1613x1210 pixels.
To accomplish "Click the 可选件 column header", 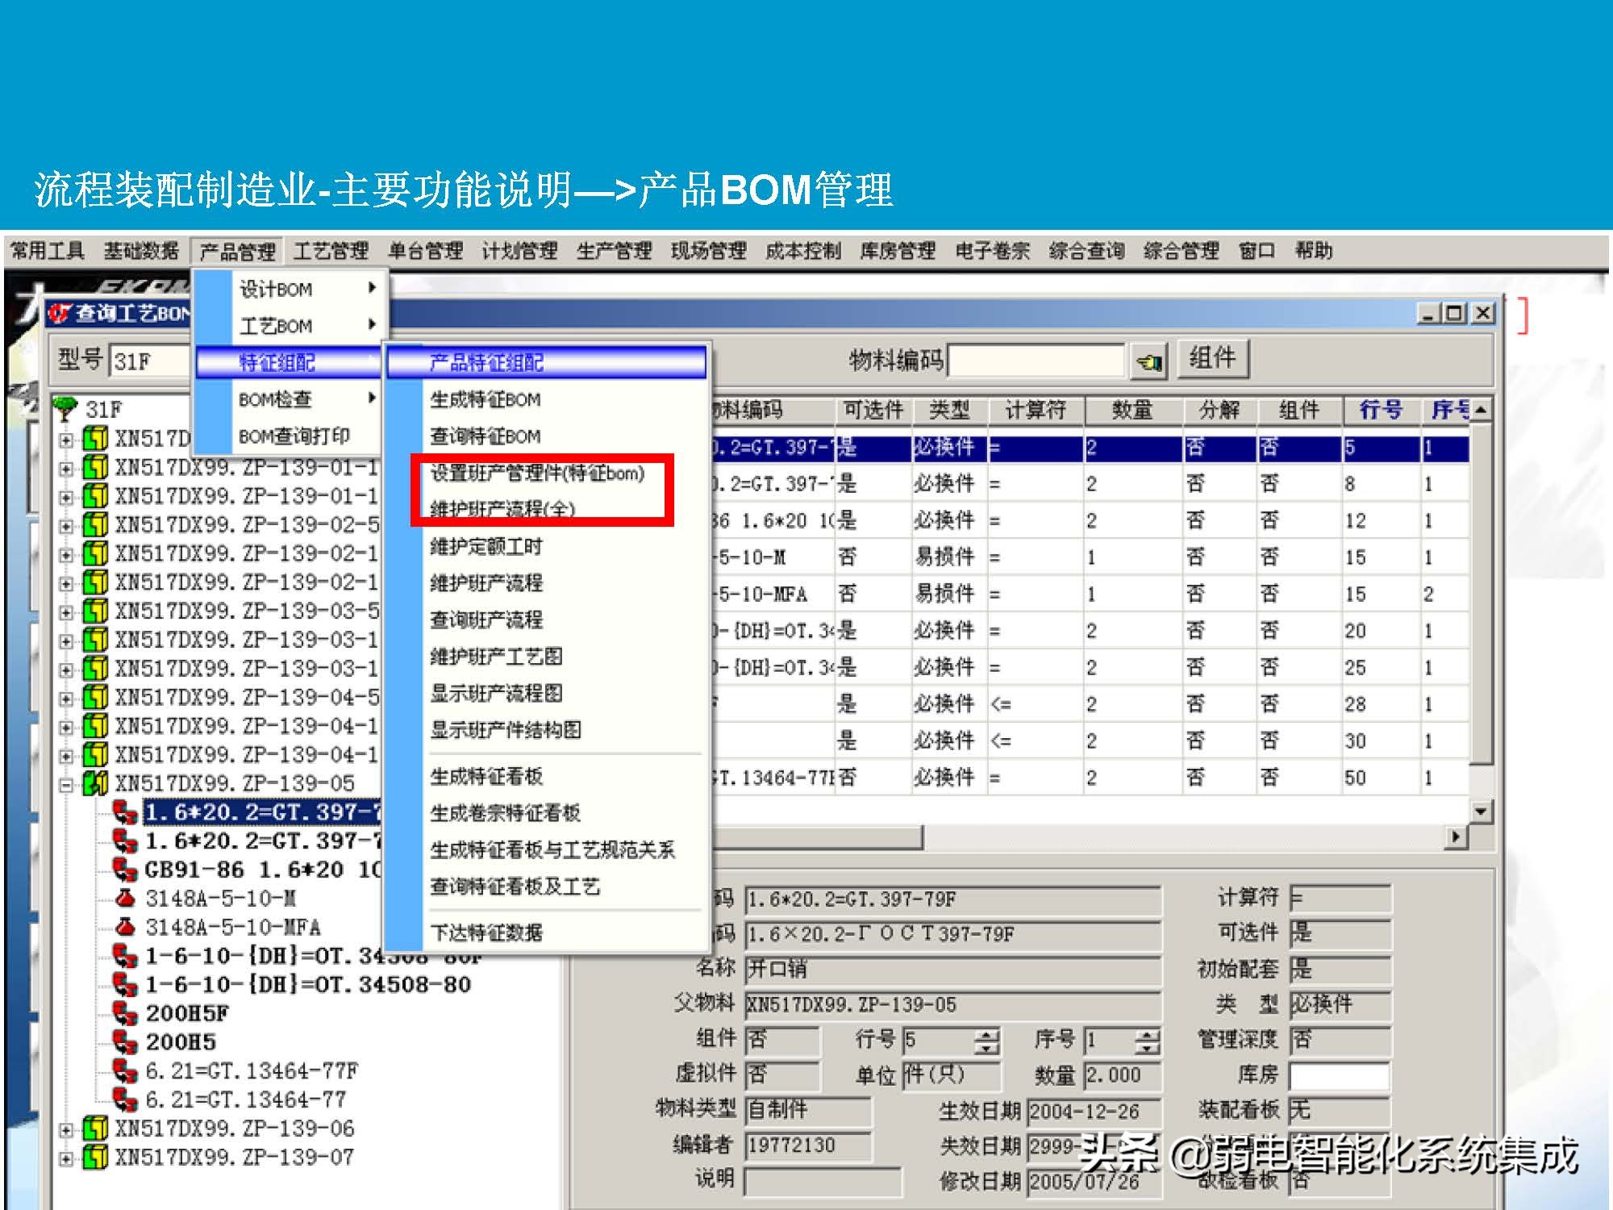I will (873, 410).
